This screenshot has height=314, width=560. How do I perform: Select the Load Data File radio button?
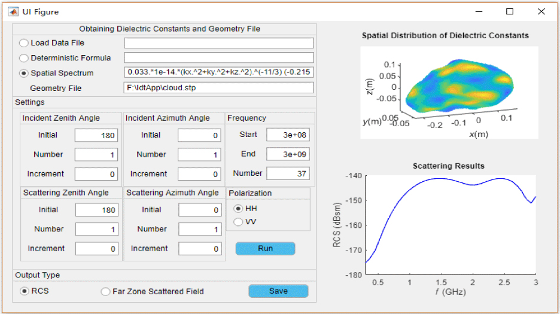click(x=24, y=43)
